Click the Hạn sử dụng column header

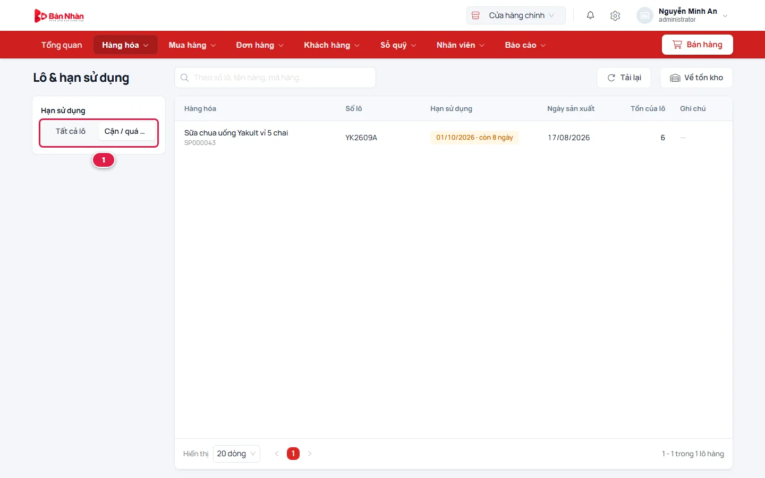[x=451, y=108]
